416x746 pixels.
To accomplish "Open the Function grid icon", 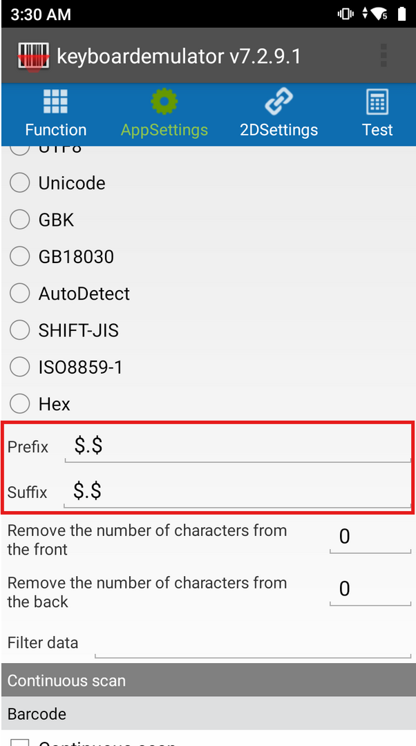I will 55,103.
